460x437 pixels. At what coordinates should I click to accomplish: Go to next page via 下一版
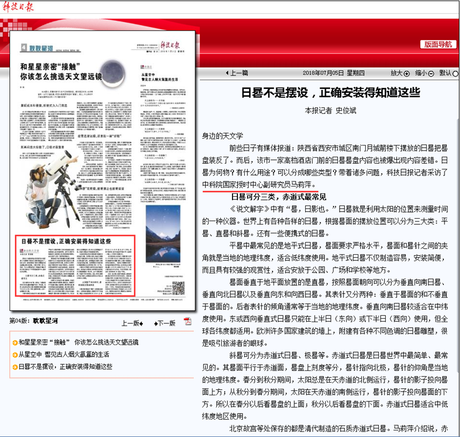coord(166,323)
